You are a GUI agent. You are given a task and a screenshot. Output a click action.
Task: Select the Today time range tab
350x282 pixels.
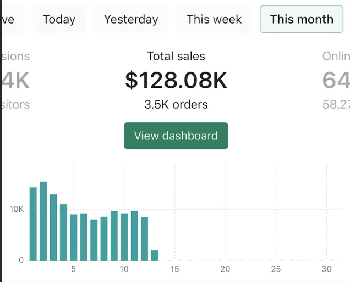pos(59,19)
